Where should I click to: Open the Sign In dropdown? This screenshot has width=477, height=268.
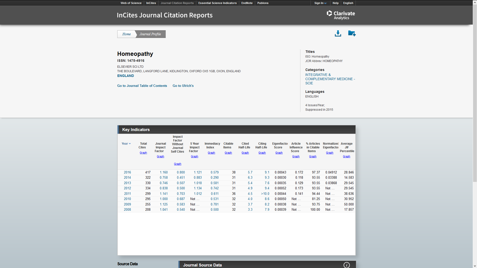point(321,3)
